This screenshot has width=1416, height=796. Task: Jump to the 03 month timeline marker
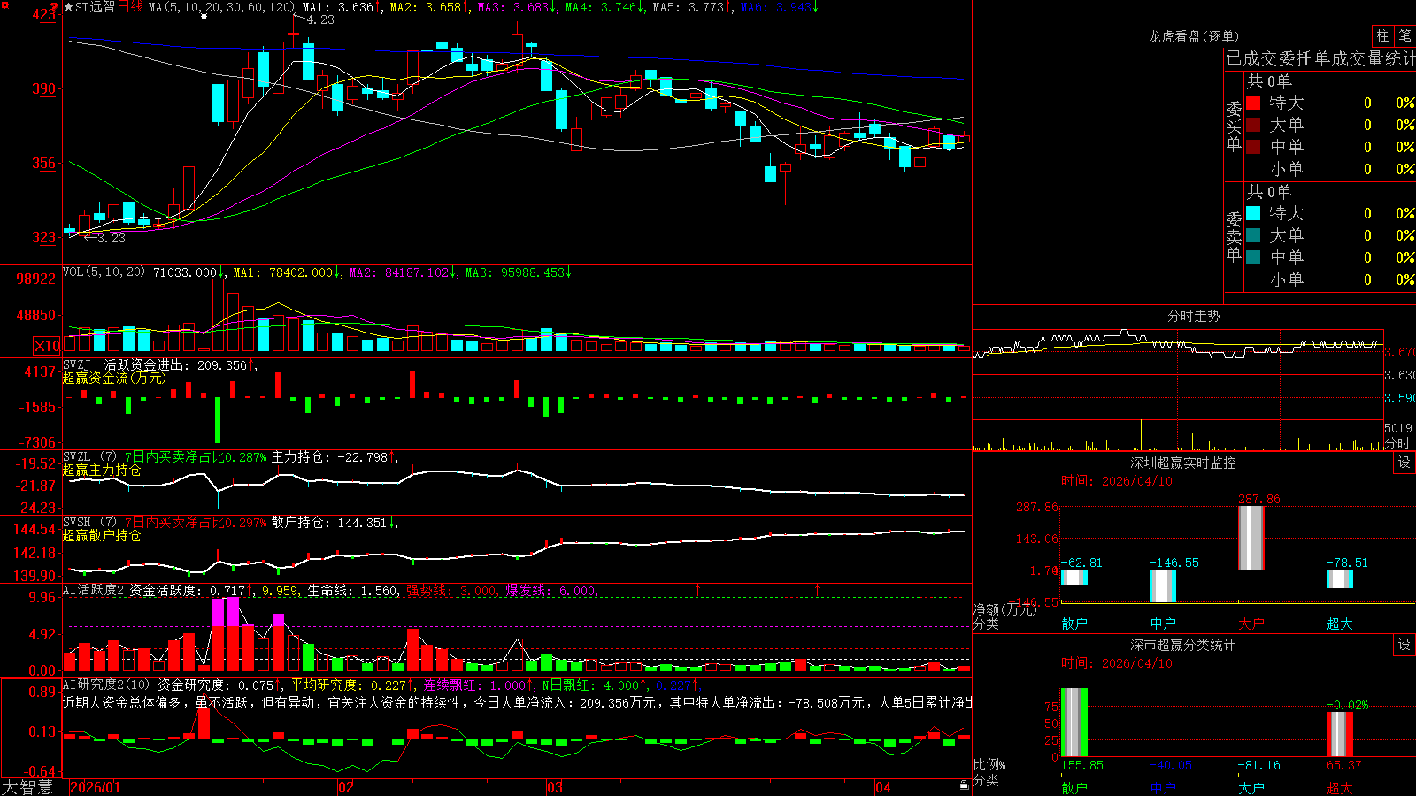click(555, 787)
